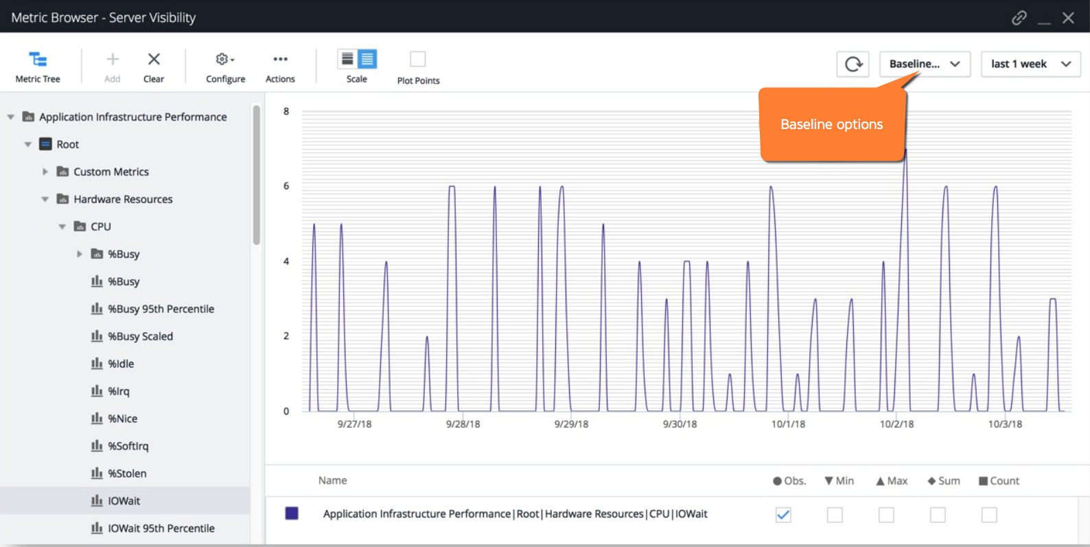This screenshot has width=1090, height=547.
Task: Enable the Plot Points checkbox
Action: (x=418, y=59)
